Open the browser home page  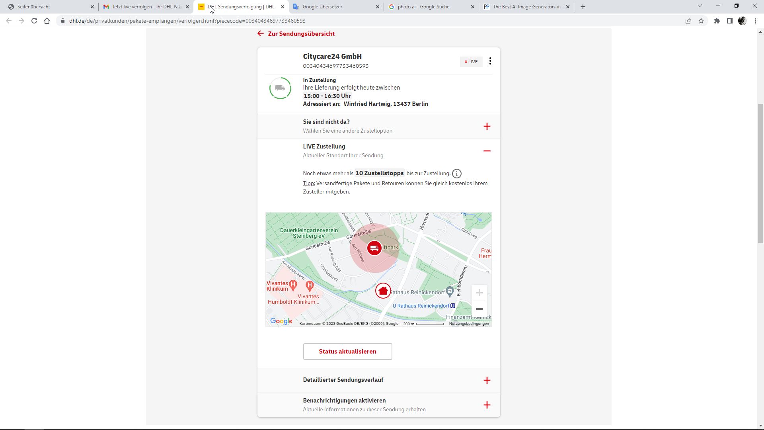pos(47,21)
